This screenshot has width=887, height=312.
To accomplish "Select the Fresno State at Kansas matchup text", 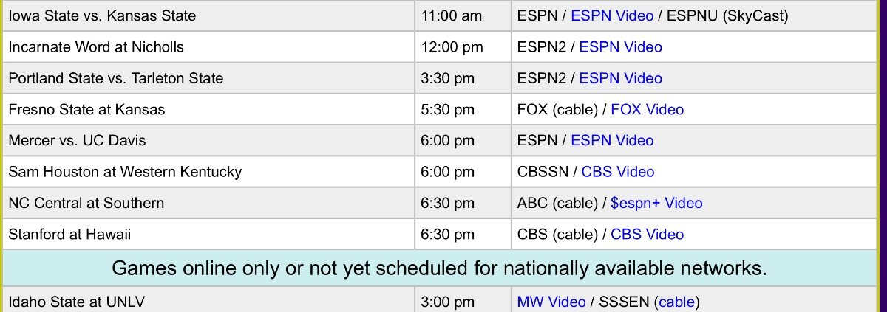I will click(86, 109).
